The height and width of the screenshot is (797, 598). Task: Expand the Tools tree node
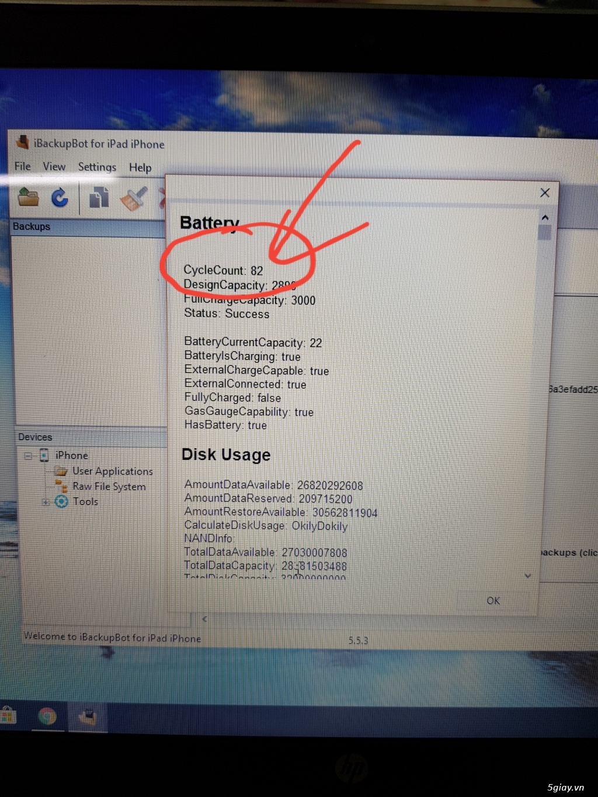click(46, 502)
